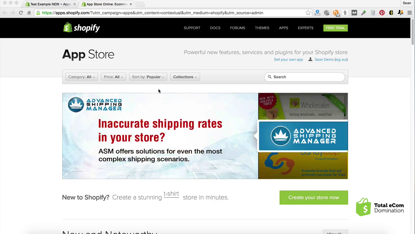
Task: Click the Shopify logo in header
Action: click(82, 28)
